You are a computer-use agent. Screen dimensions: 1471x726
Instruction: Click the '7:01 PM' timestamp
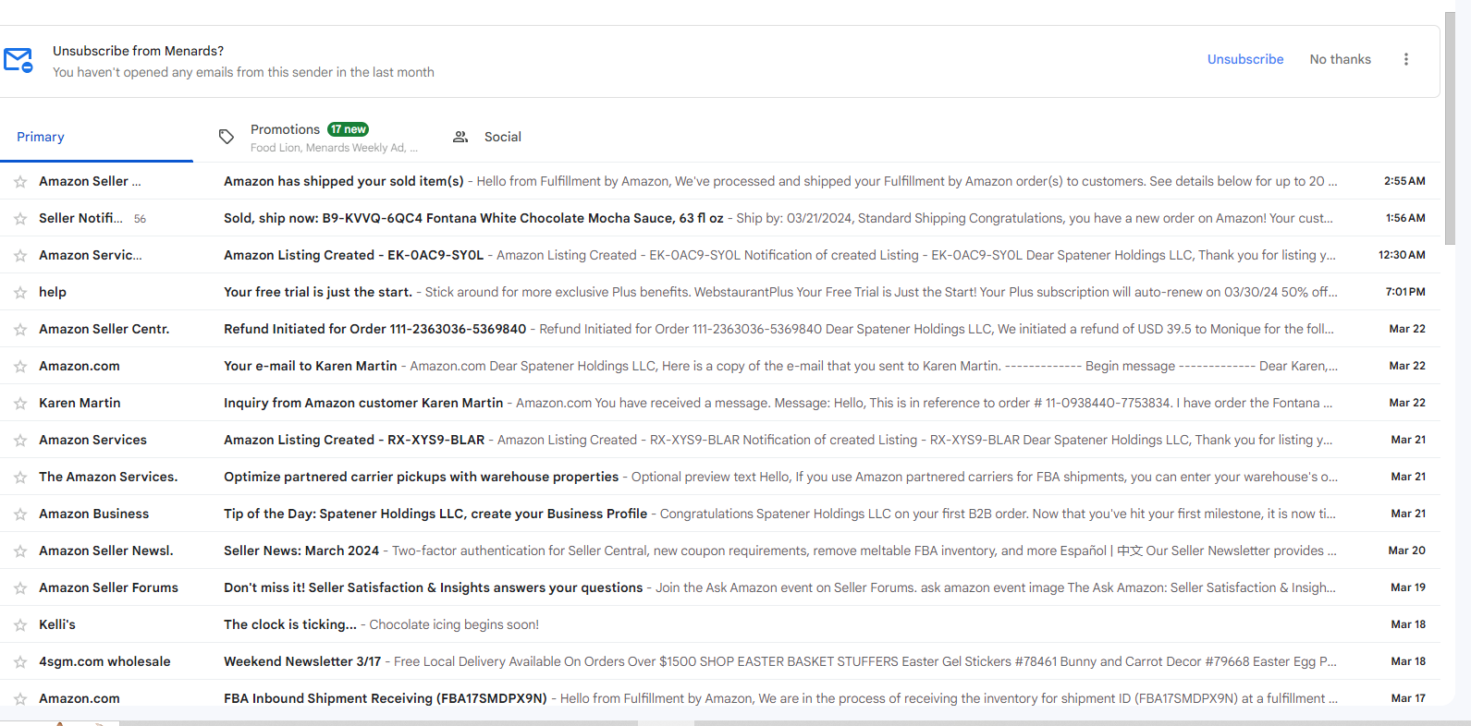[x=1405, y=292]
